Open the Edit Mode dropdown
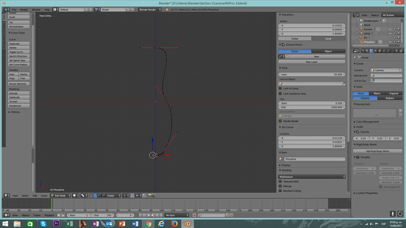This screenshot has height=228, width=406. (x=61, y=196)
